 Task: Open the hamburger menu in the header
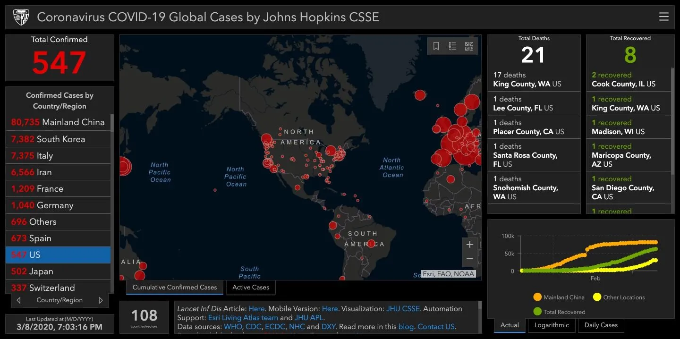click(x=663, y=17)
